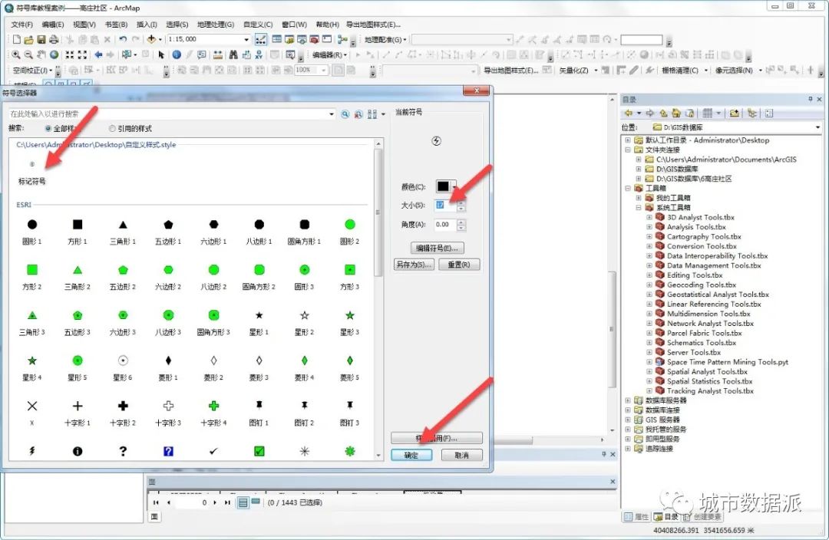Open the 帮助(H) menu
Viewport: 829px width, 540px height.
click(327, 25)
